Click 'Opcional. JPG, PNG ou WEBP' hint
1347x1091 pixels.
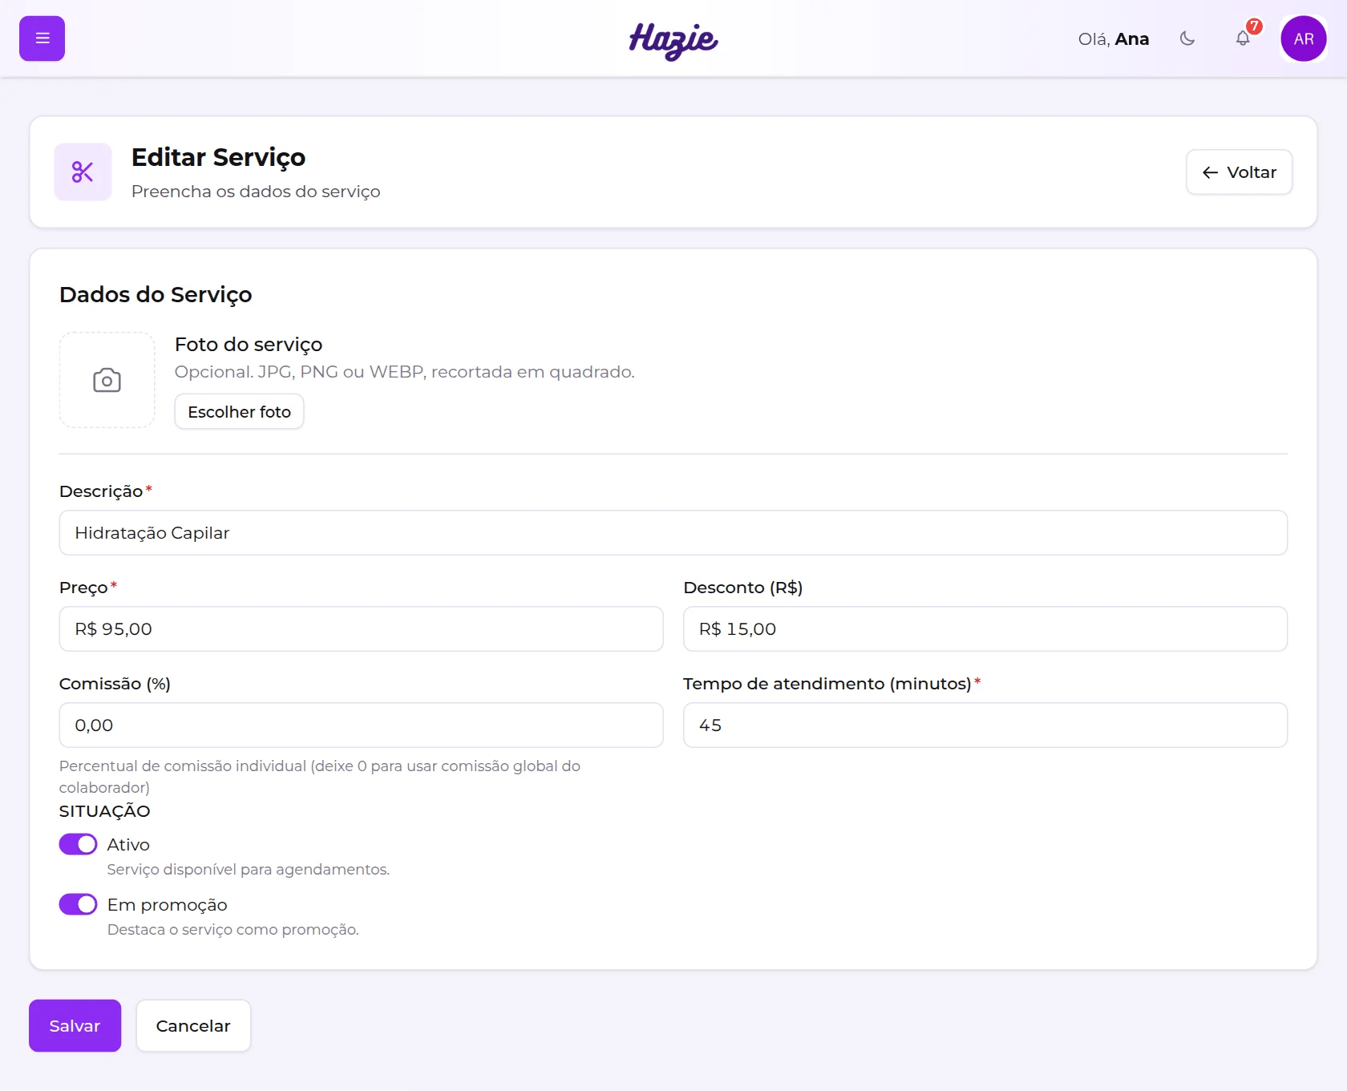tap(405, 372)
